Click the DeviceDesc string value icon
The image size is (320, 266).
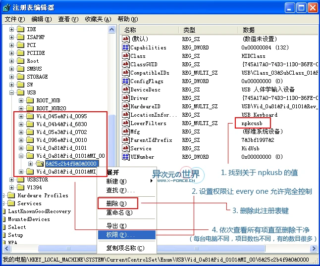click(x=125, y=89)
